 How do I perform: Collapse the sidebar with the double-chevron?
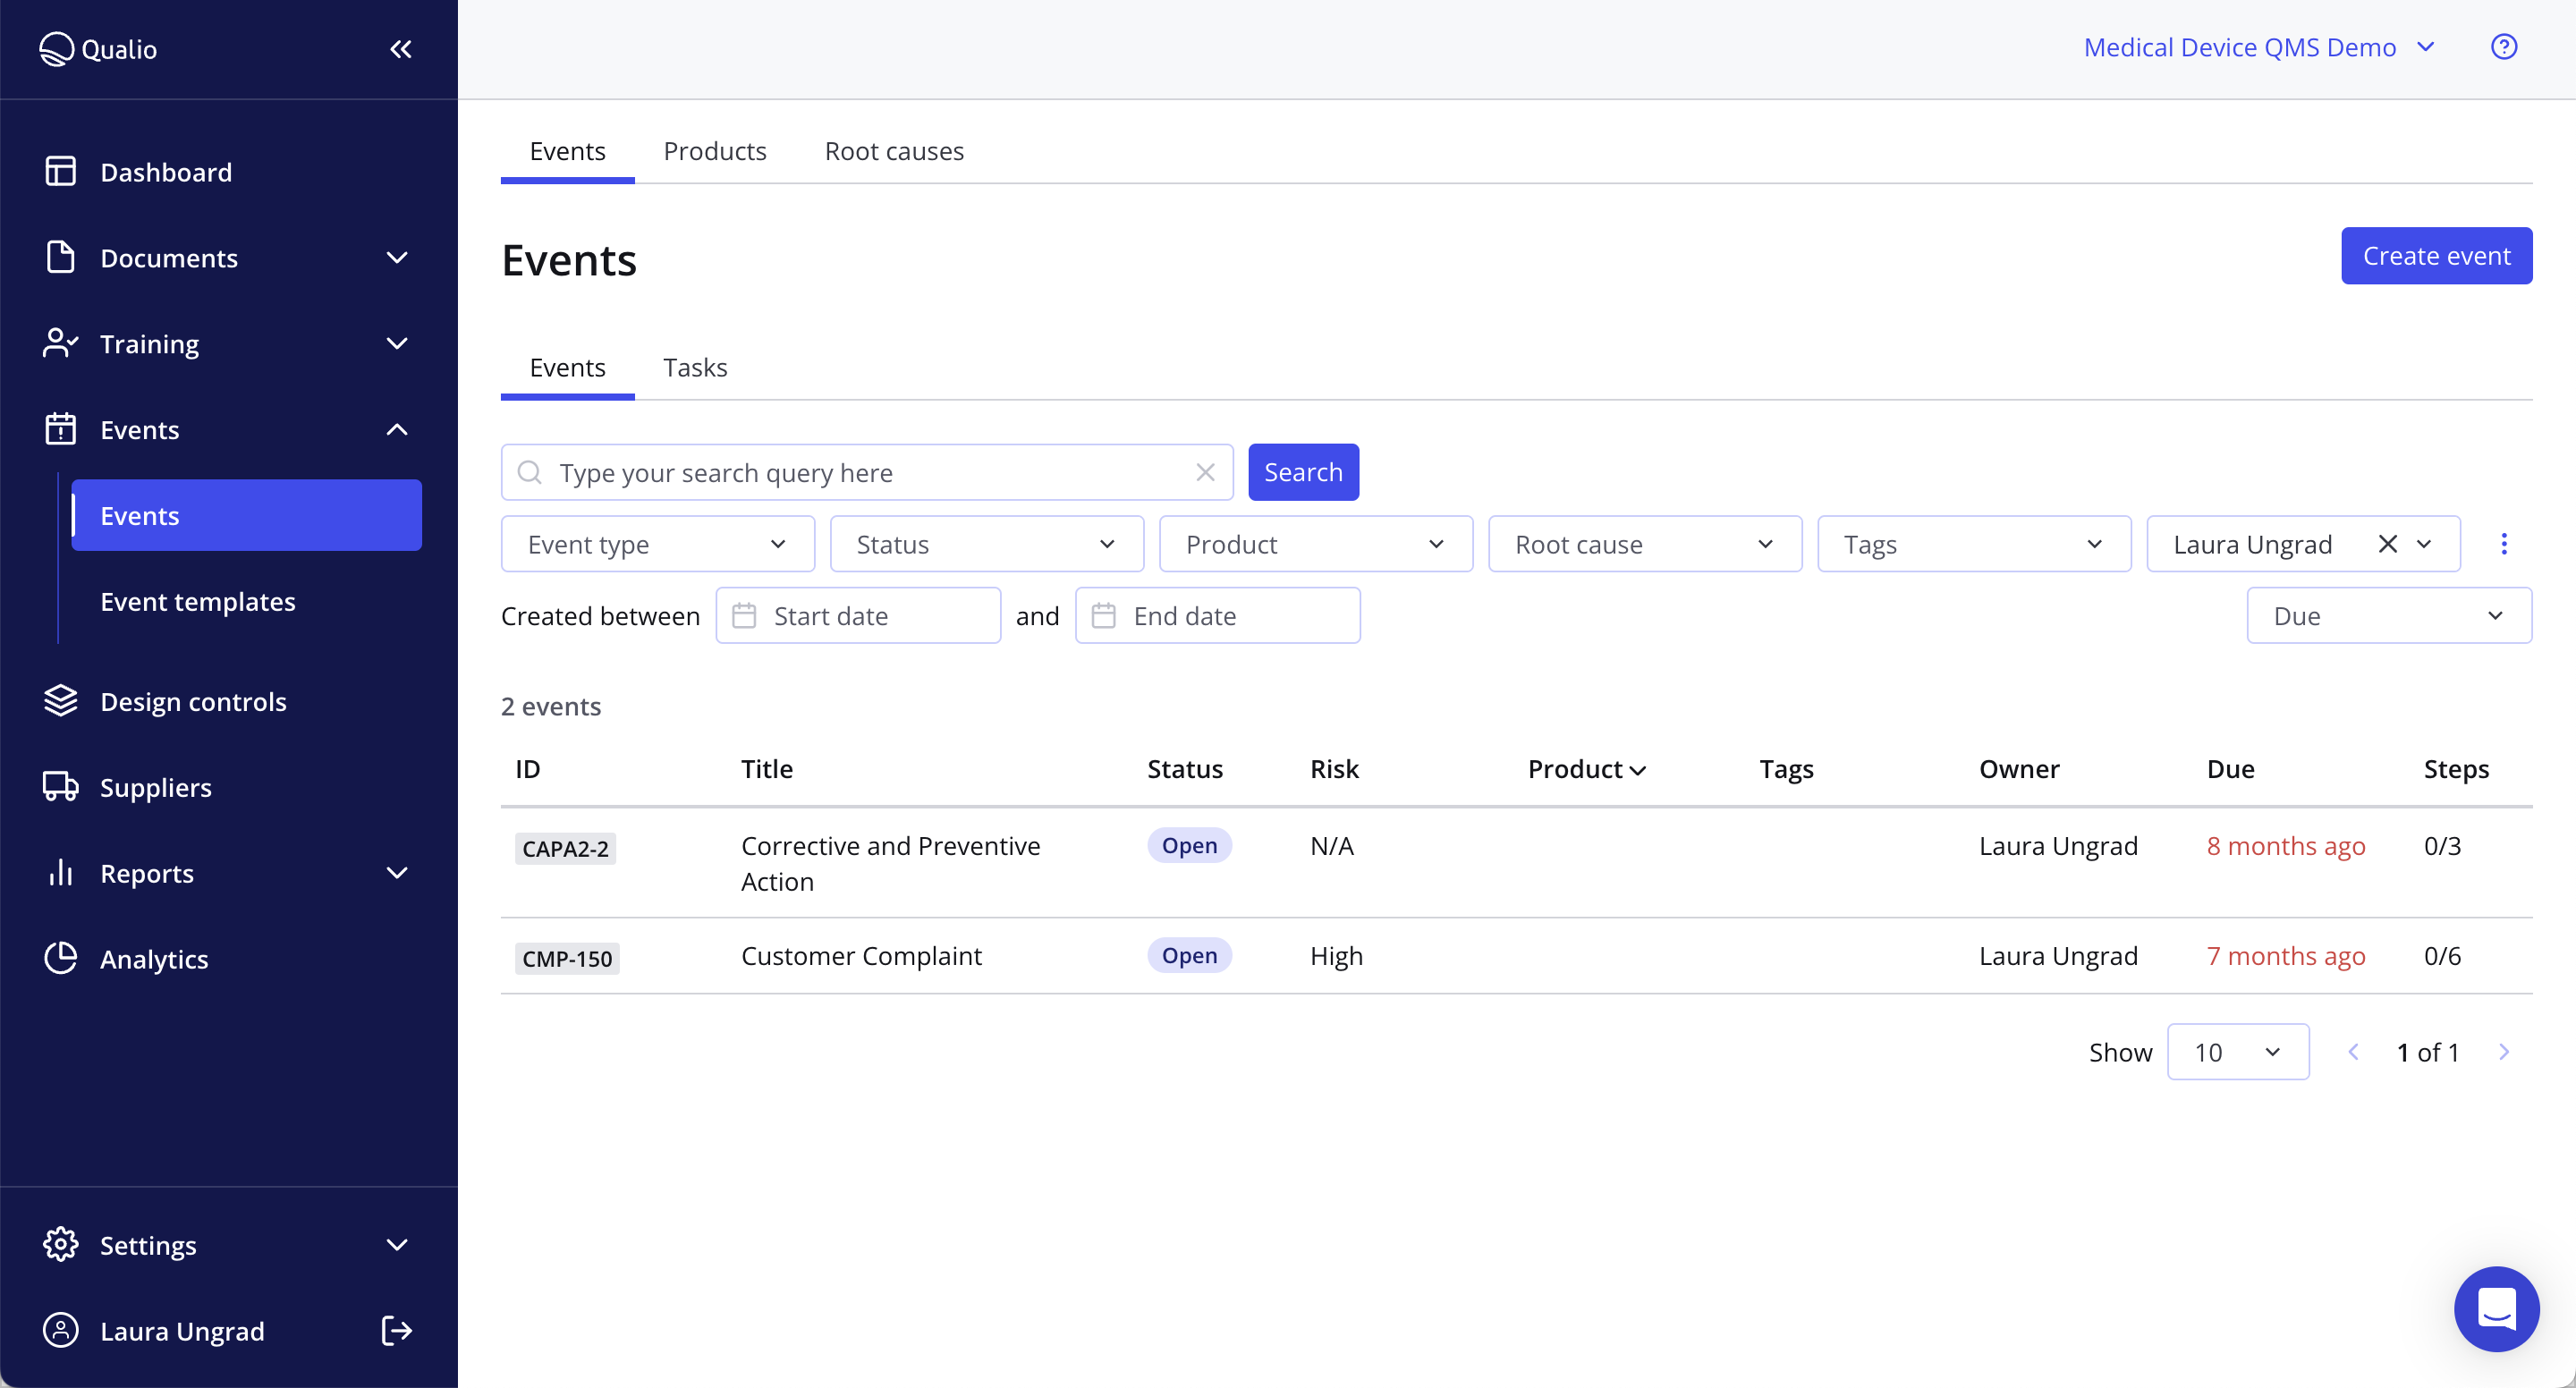[400, 48]
